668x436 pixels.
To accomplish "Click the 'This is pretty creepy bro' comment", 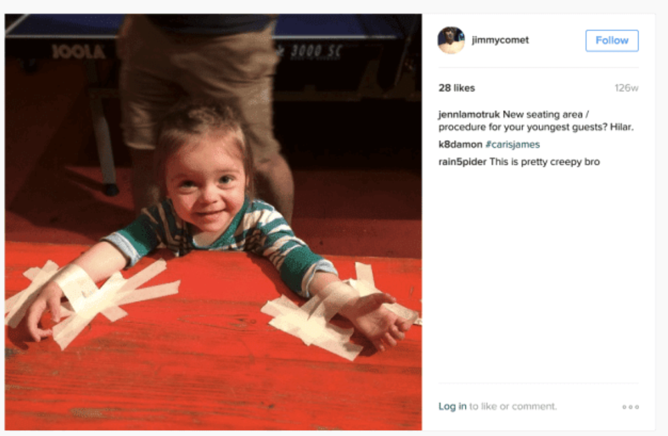I will click(544, 162).
